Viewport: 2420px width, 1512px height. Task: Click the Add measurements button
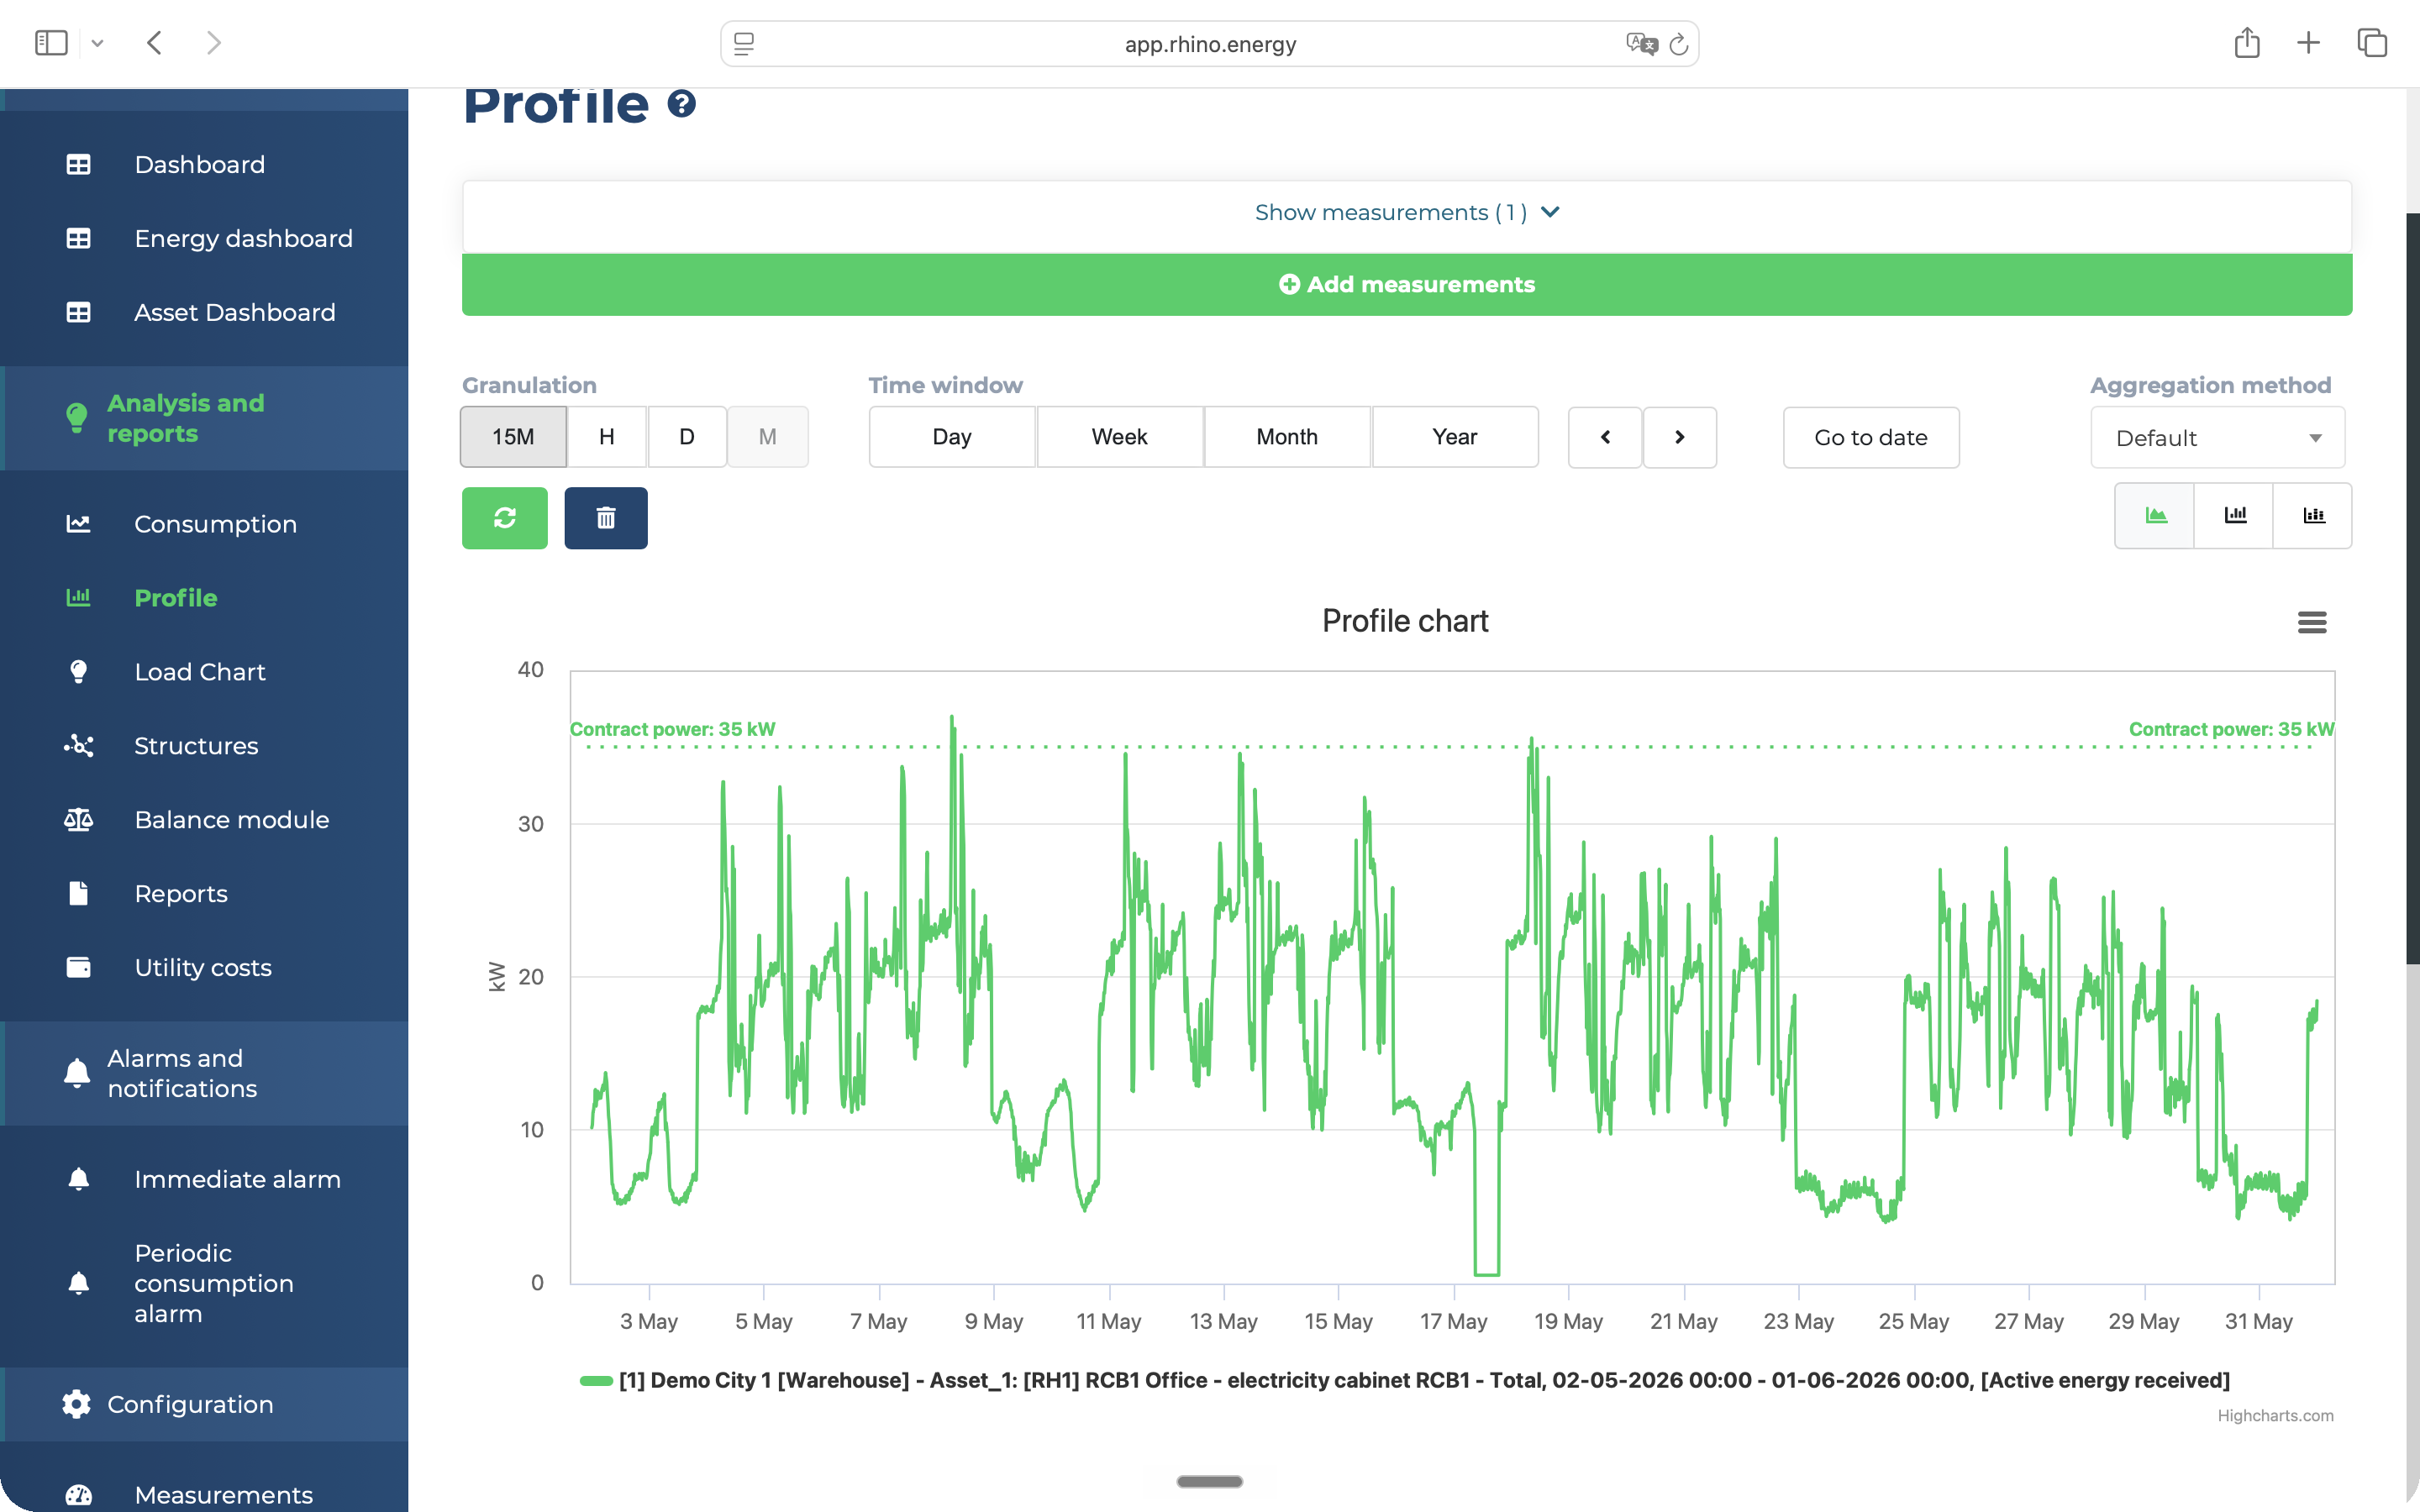[1407, 285]
